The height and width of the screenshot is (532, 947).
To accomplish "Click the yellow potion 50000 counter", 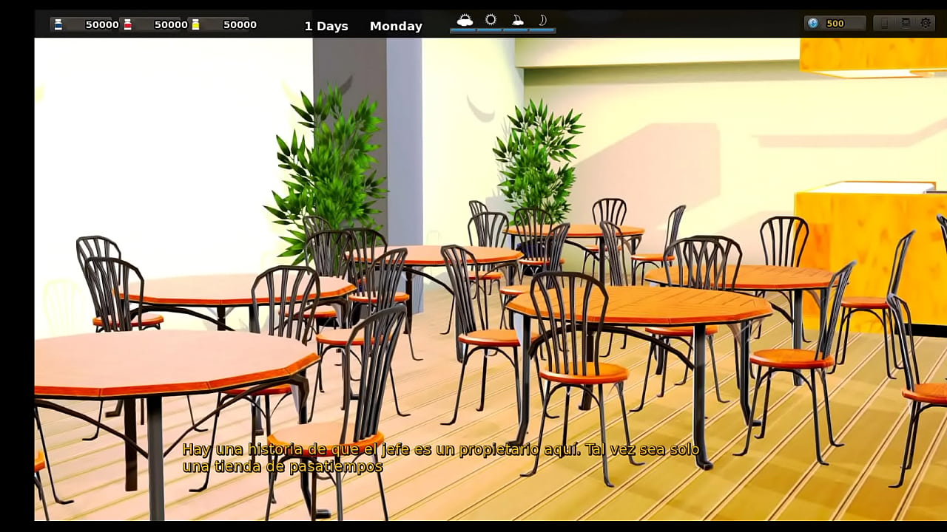I will pos(240,25).
